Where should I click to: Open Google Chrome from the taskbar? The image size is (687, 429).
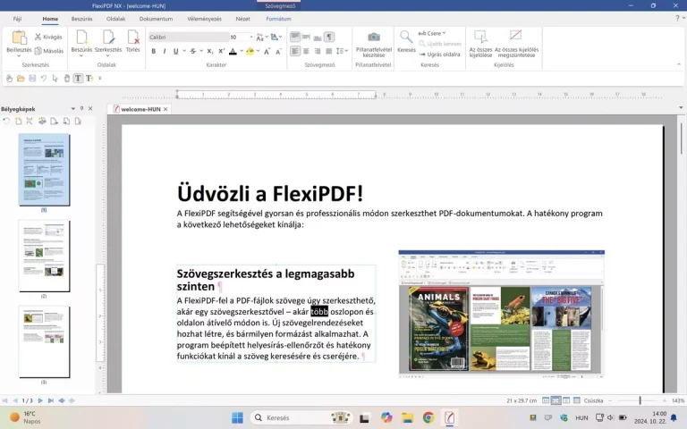click(x=428, y=417)
